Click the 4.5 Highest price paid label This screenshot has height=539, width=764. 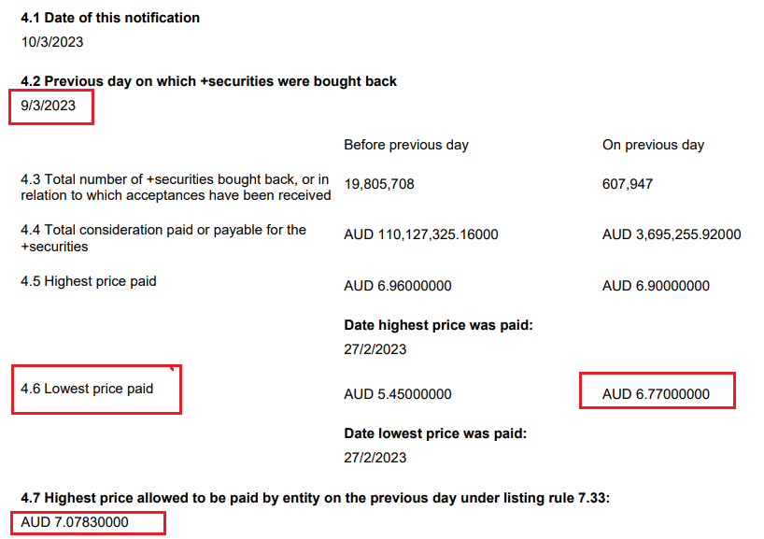tap(88, 282)
